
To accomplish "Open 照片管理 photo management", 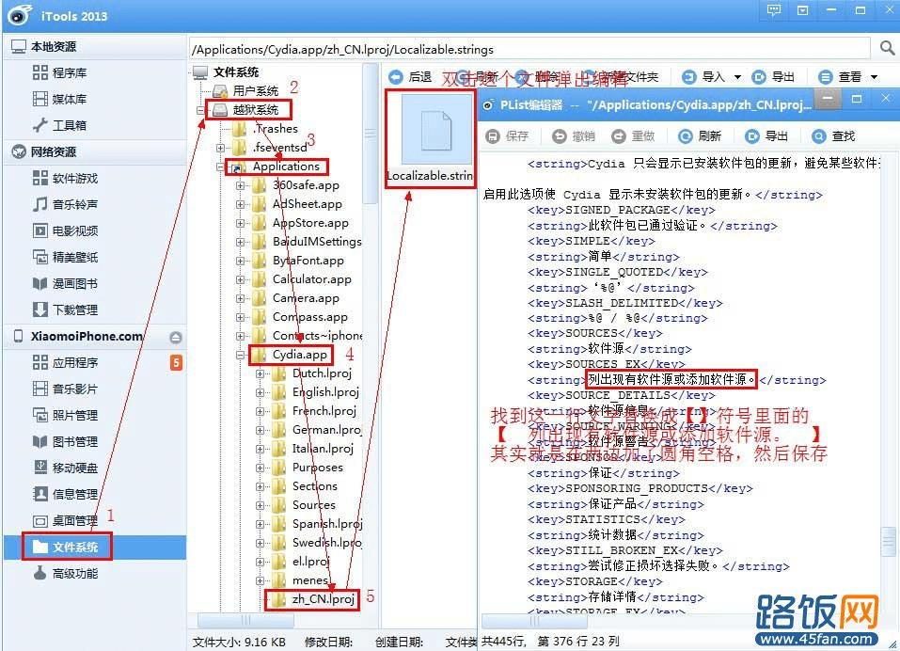I will coord(66,415).
